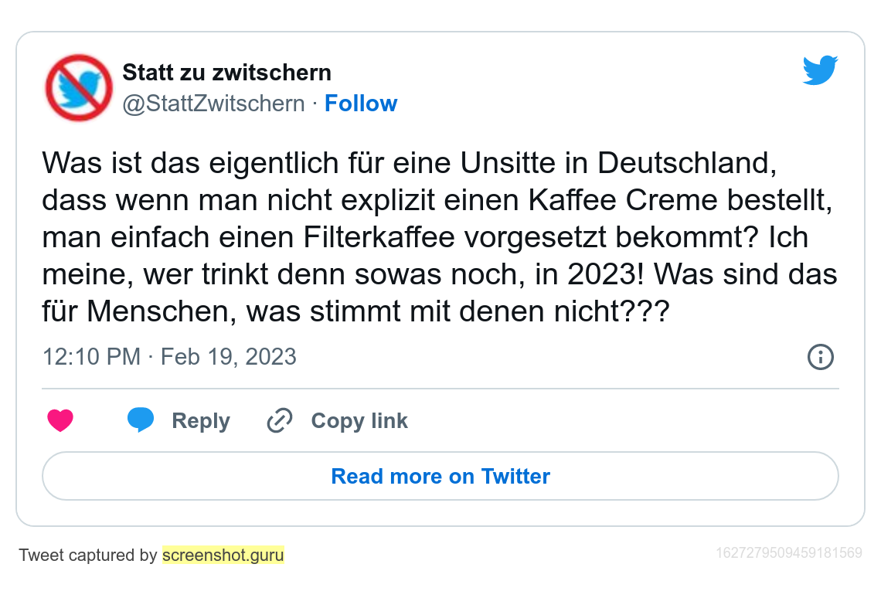This screenshot has height=598, width=881.
Task: Open the '12:10 PM · Feb 19, 2023' timestamp
Action: [x=169, y=357]
